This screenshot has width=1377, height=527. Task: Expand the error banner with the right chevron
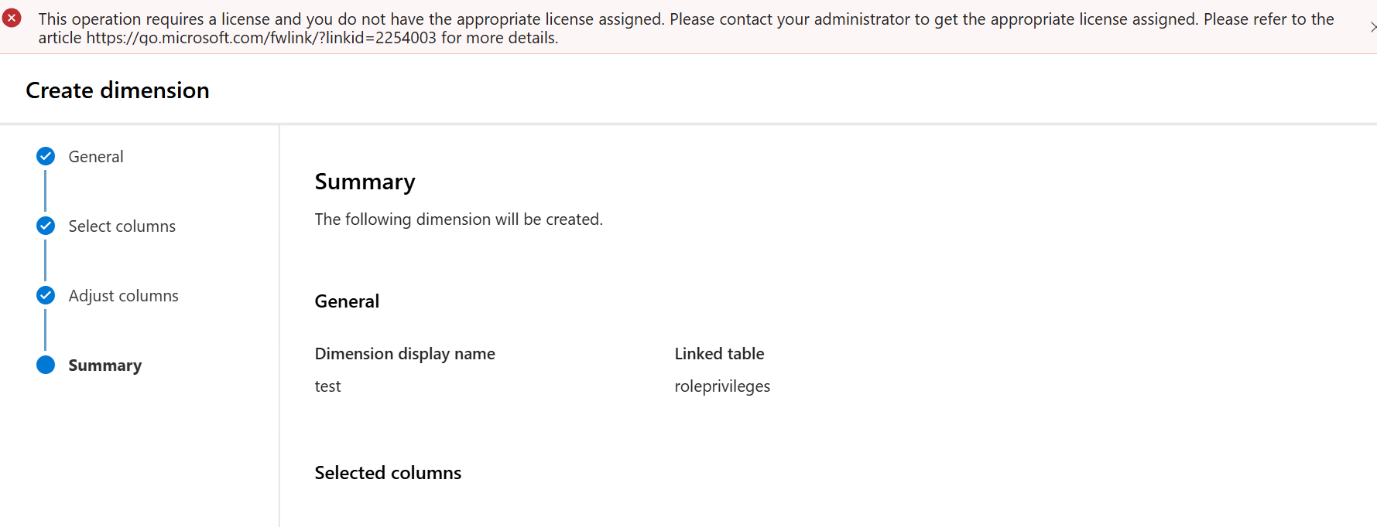(x=1372, y=27)
